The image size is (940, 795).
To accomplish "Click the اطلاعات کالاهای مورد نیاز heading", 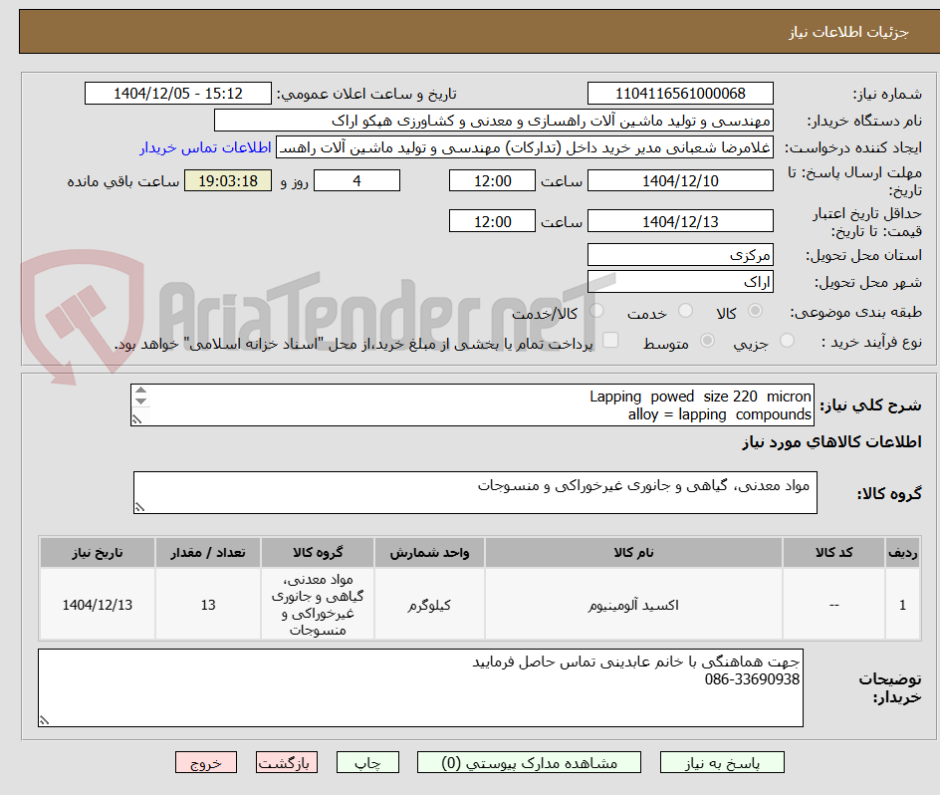I will [831, 442].
